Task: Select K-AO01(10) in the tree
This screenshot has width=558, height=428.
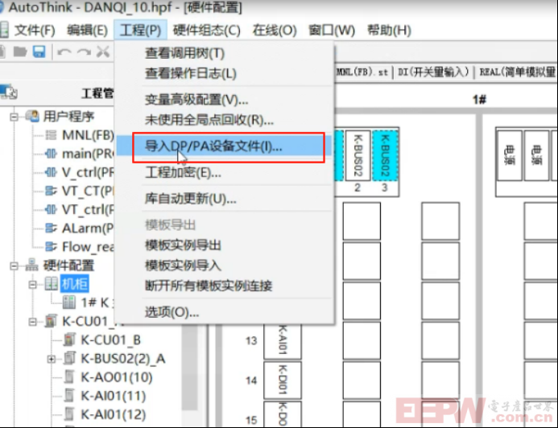Action: pos(117,377)
